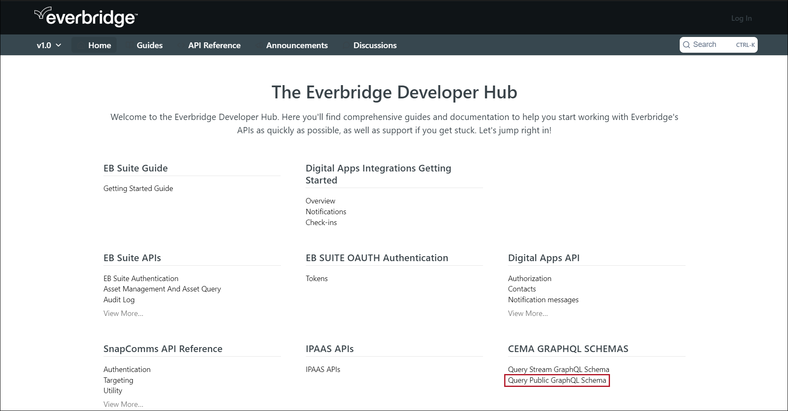Open the Authorization link
The image size is (788, 411).
(x=529, y=279)
